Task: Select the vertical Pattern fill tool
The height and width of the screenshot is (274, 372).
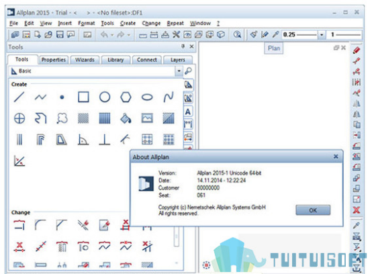Action: [105, 118]
